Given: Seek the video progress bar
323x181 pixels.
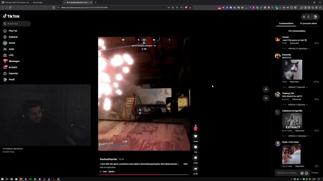Looking at the screenshot, I should [x=144, y=174].
